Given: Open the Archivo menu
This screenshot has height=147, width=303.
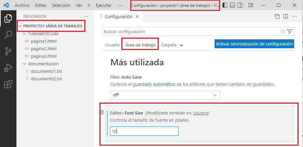Looking at the screenshot, I should tap(22, 5).
